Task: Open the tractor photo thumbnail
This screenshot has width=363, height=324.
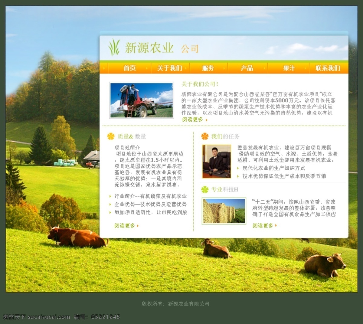Action: point(142,100)
